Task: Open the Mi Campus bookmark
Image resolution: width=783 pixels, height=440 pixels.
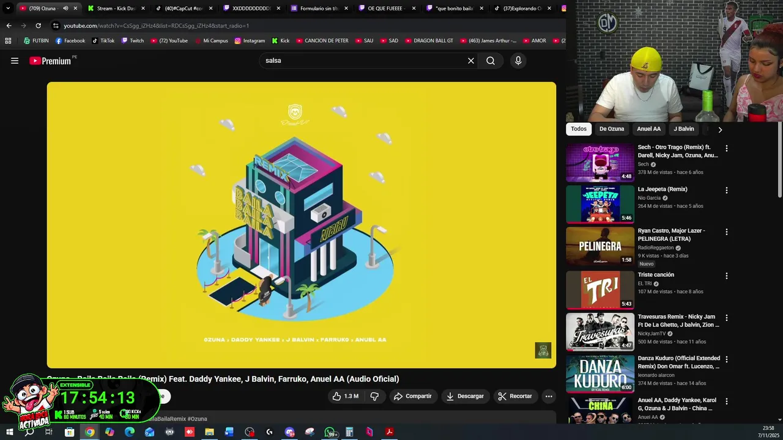Action: 211,41
